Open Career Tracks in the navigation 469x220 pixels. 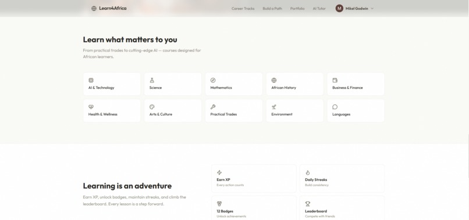[x=243, y=8]
